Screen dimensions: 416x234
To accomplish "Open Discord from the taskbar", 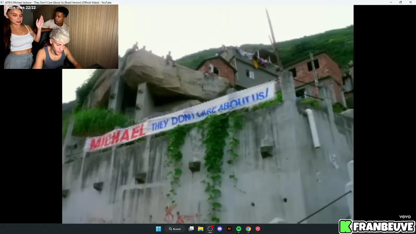I will [220, 229].
